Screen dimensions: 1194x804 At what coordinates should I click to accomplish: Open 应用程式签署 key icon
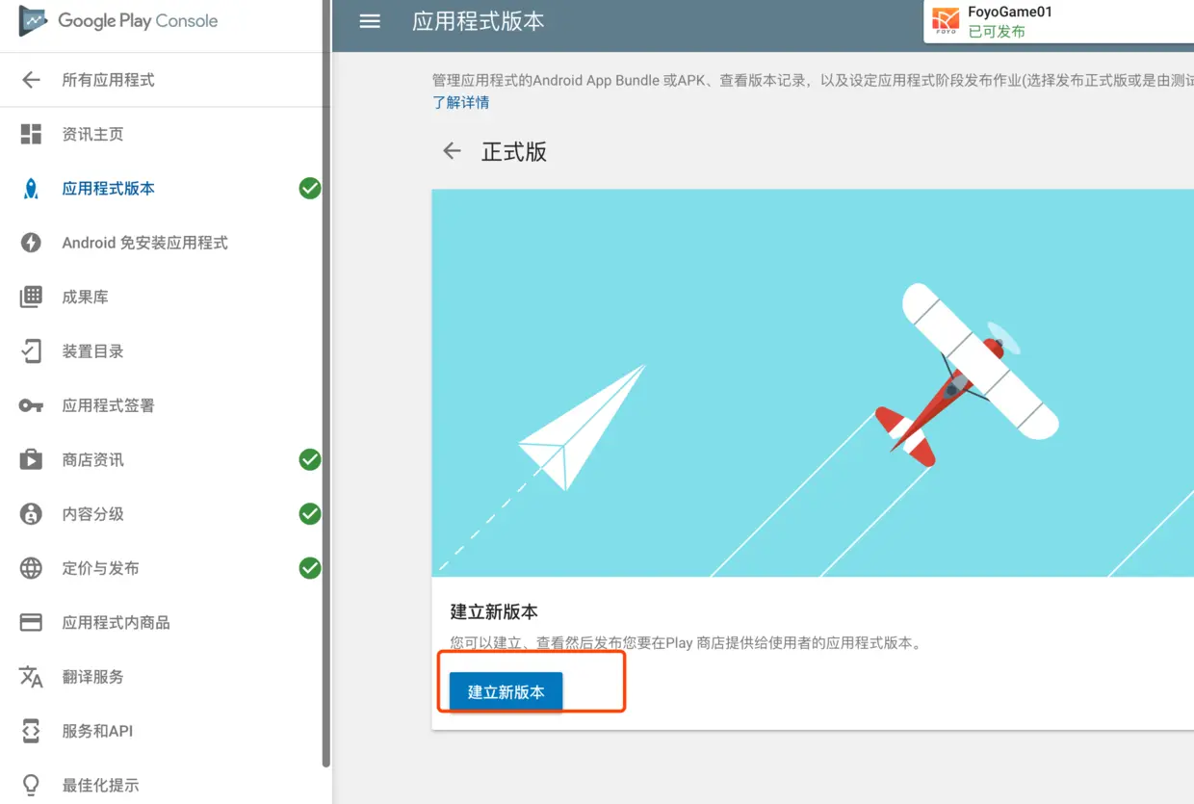tap(30, 405)
